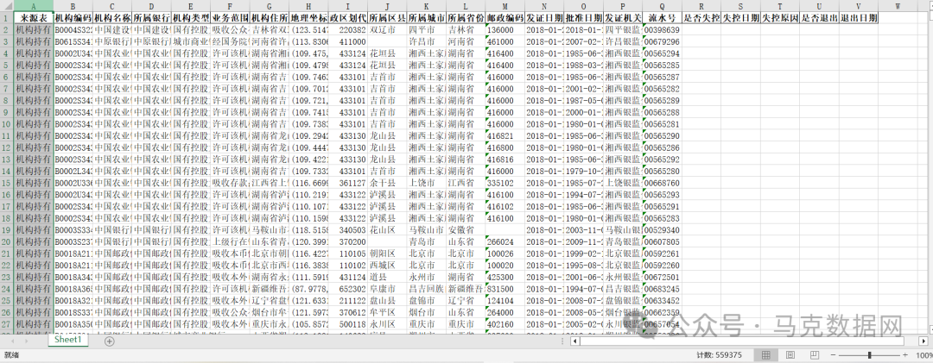Select the cell containing 西城区
The image size is (933, 363).
[387, 266]
